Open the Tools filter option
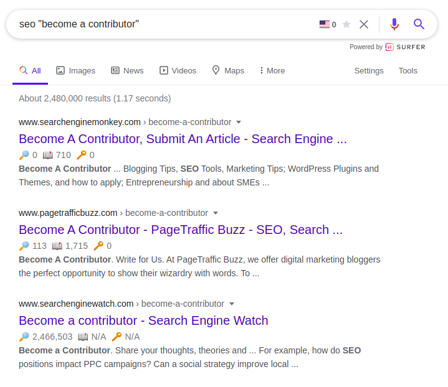The height and width of the screenshot is (387, 448). (x=407, y=70)
